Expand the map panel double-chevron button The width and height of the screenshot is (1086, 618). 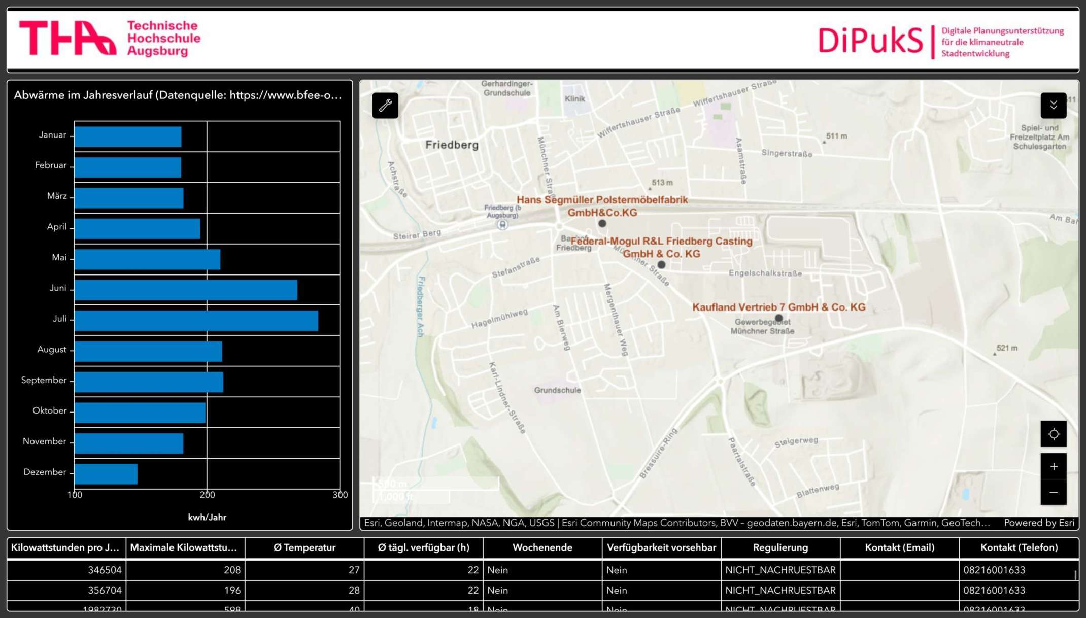[x=1053, y=106]
